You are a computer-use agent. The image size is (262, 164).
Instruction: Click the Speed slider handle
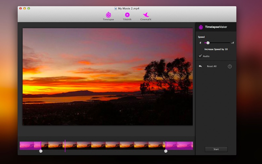coord(208,43)
